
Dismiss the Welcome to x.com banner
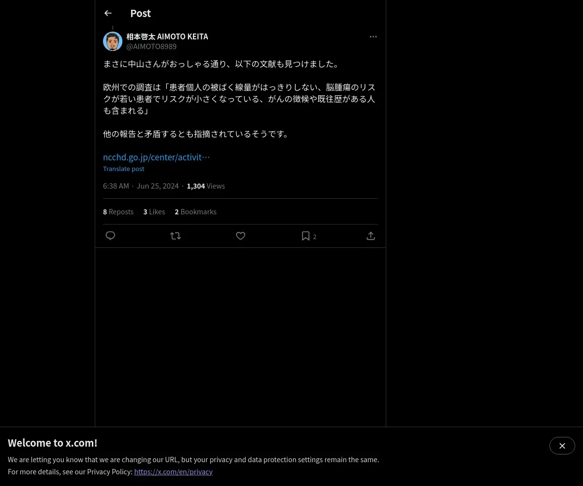[x=562, y=446]
